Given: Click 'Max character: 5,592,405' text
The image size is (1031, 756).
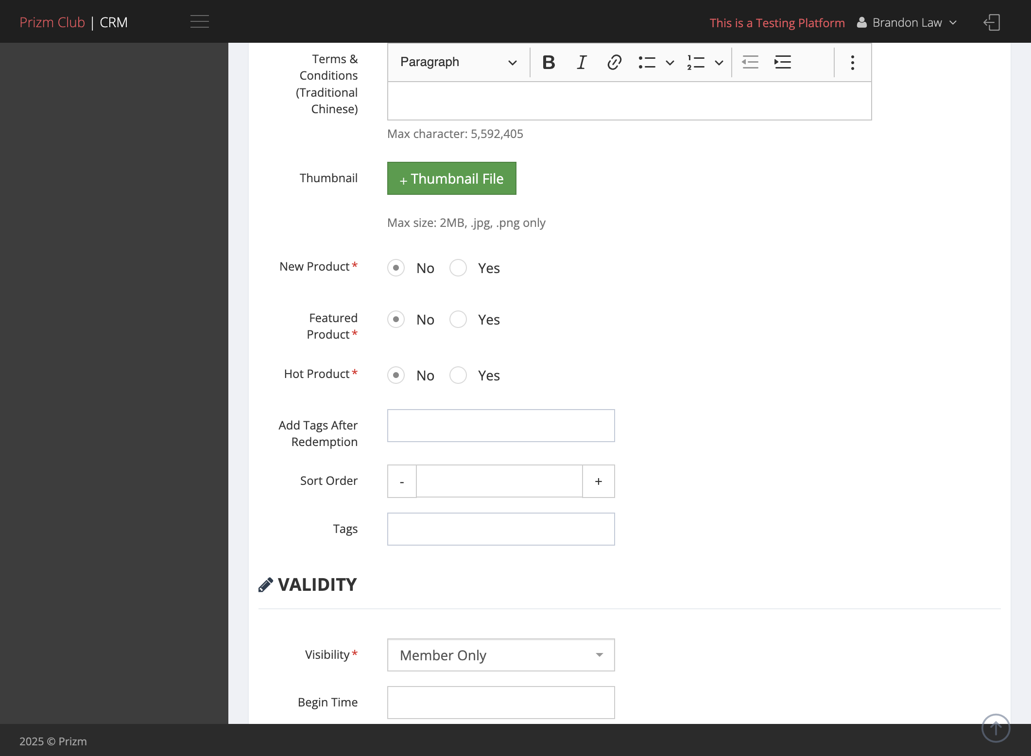Looking at the screenshot, I should click(455, 134).
